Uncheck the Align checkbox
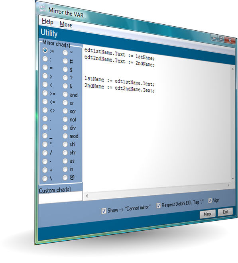Screen dimensions: 238x263 (210, 200)
